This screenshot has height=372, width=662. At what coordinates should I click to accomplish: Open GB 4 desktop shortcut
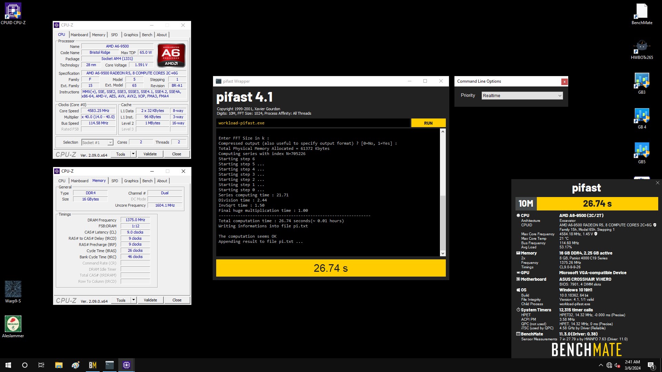point(641,118)
